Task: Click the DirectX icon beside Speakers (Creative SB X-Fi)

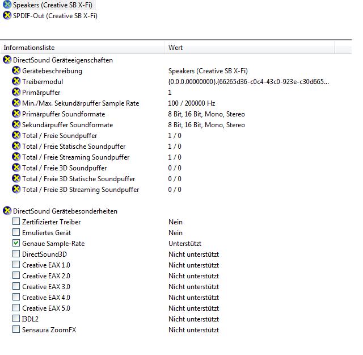Action: pos(7,5)
